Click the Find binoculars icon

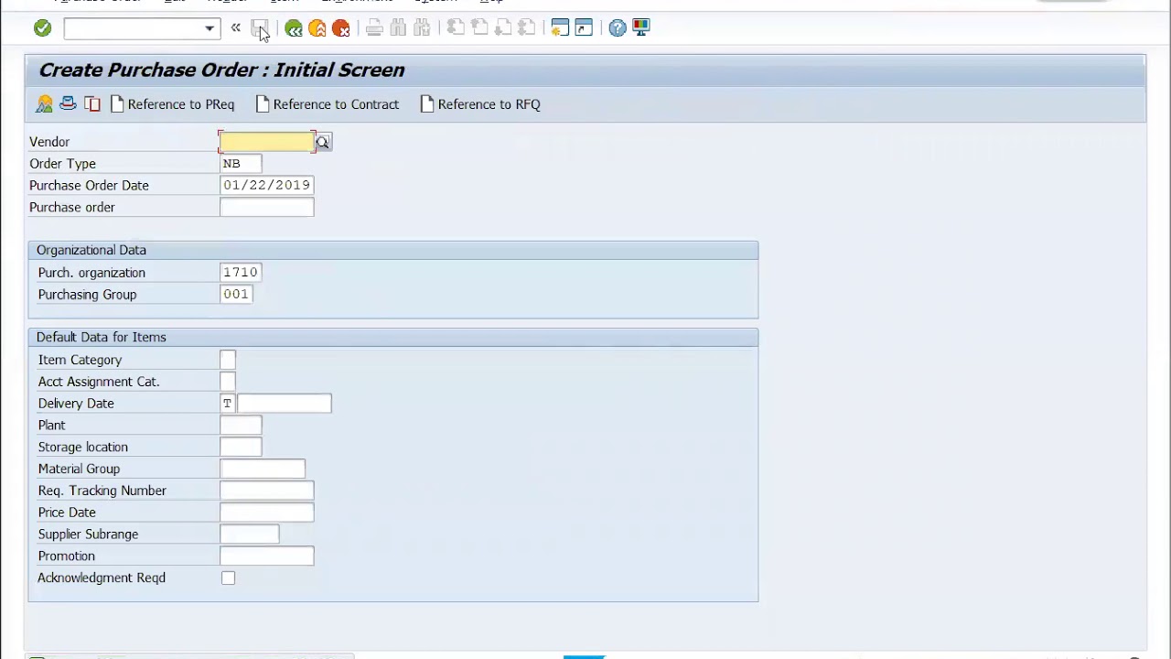[x=398, y=28]
